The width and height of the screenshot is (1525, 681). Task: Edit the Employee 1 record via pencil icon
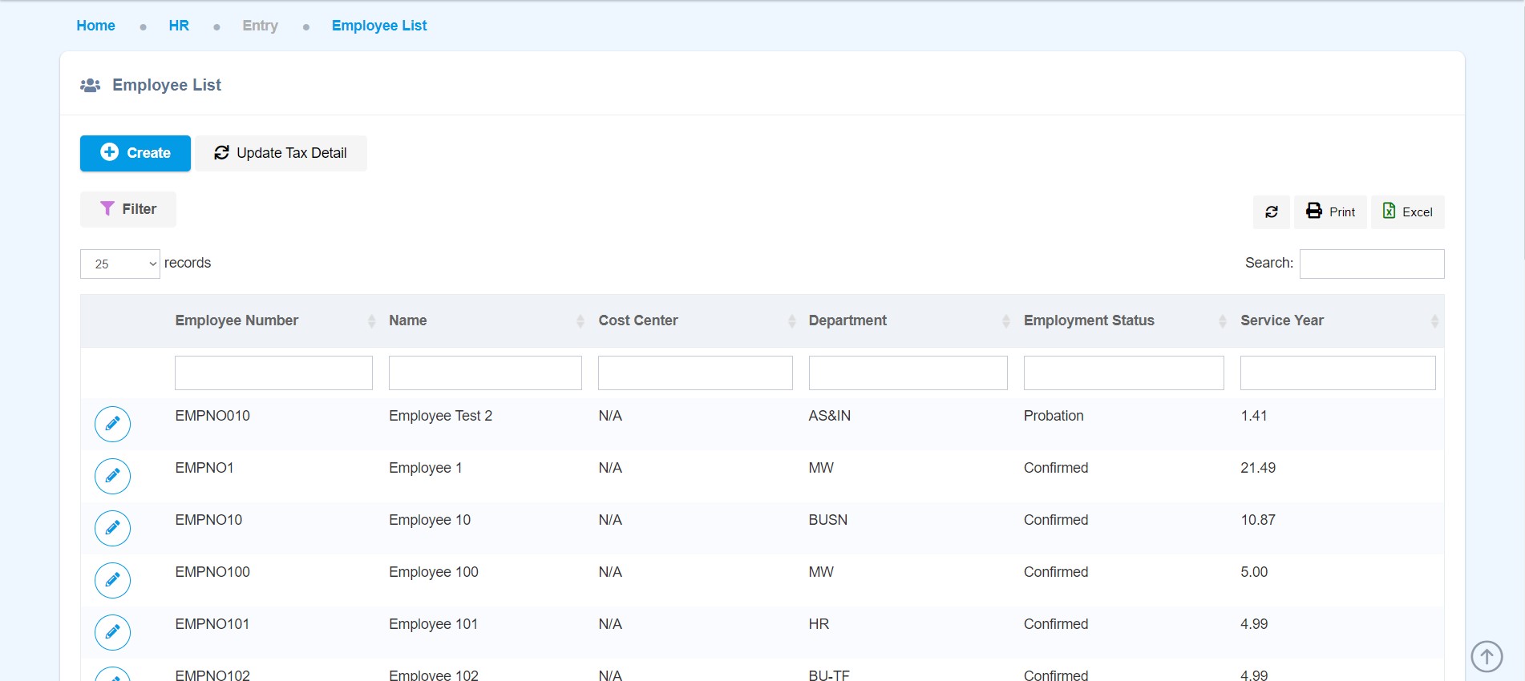click(112, 476)
